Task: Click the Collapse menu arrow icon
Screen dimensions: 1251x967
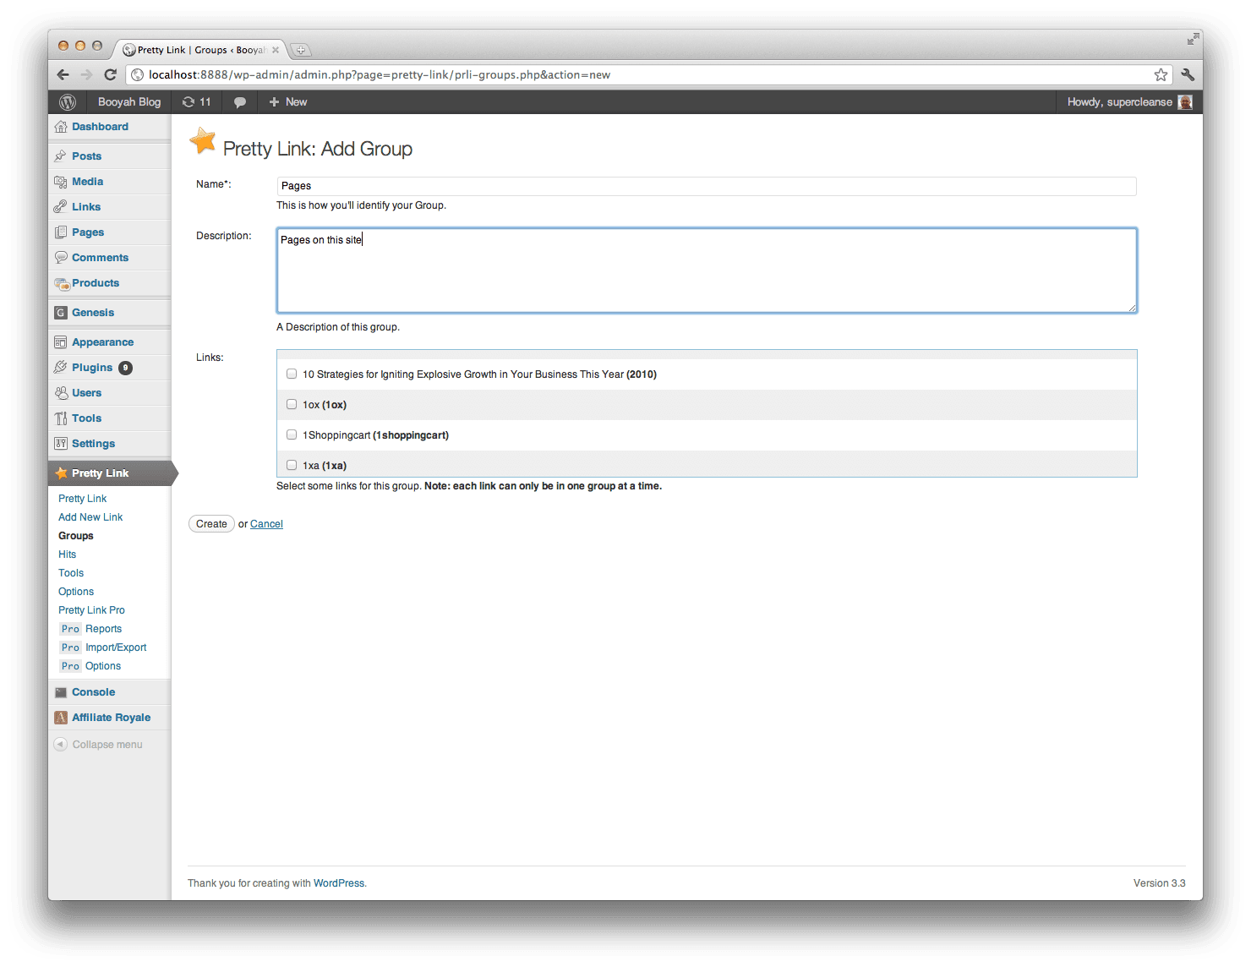Action: tap(61, 745)
